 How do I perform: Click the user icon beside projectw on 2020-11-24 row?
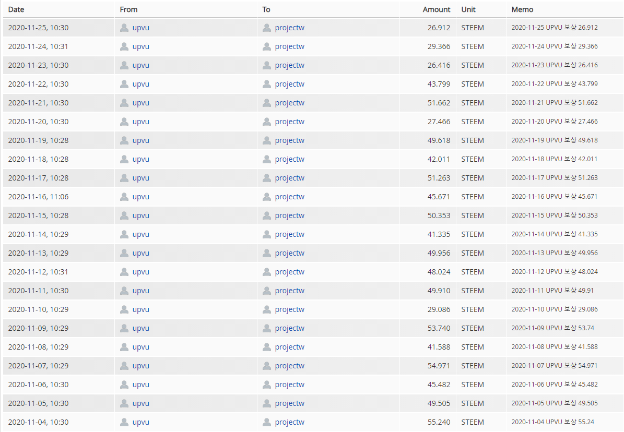[267, 46]
